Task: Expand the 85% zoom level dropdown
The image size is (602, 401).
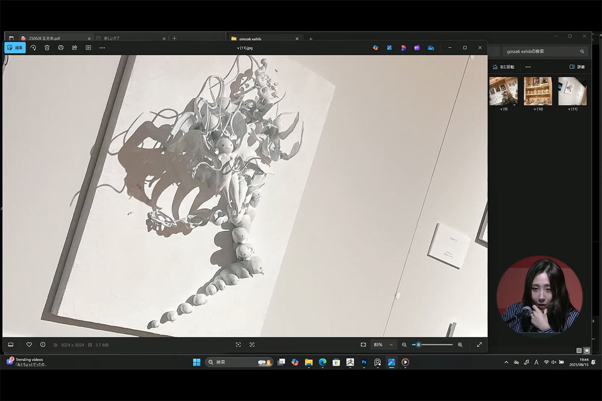Action: point(391,345)
